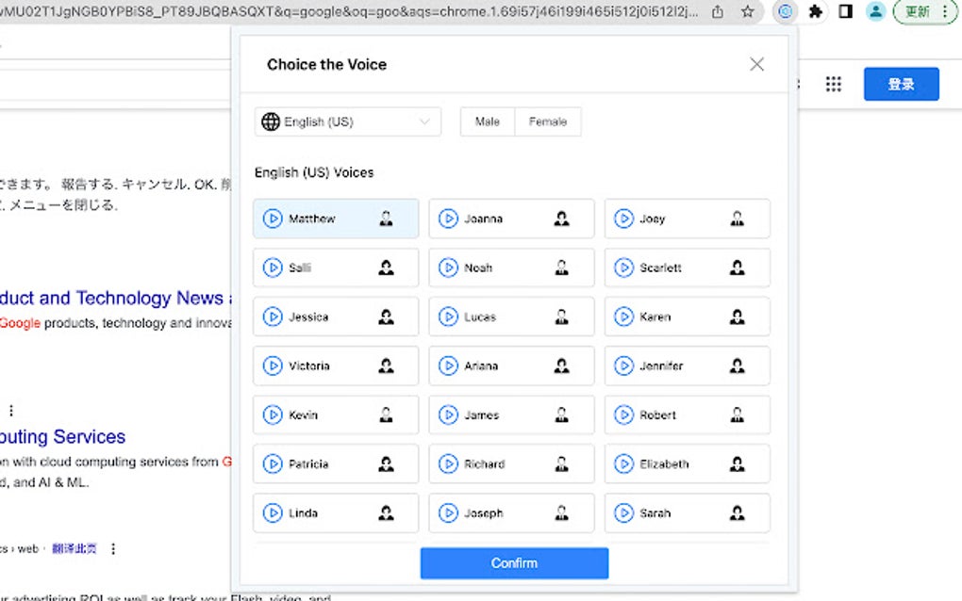The height and width of the screenshot is (601, 962).
Task: Confirm the selected voice
Action: tap(514, 562)
